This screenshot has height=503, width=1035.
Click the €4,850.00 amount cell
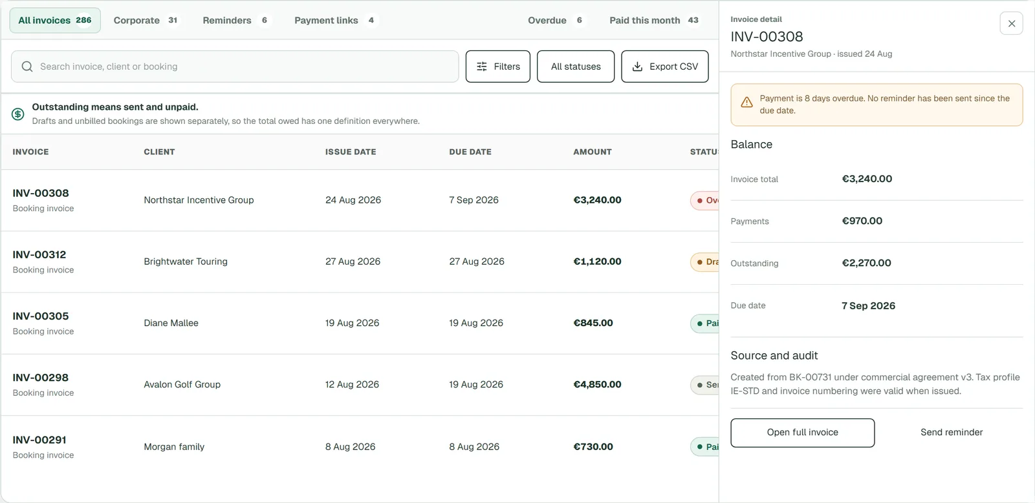[597, 385]
